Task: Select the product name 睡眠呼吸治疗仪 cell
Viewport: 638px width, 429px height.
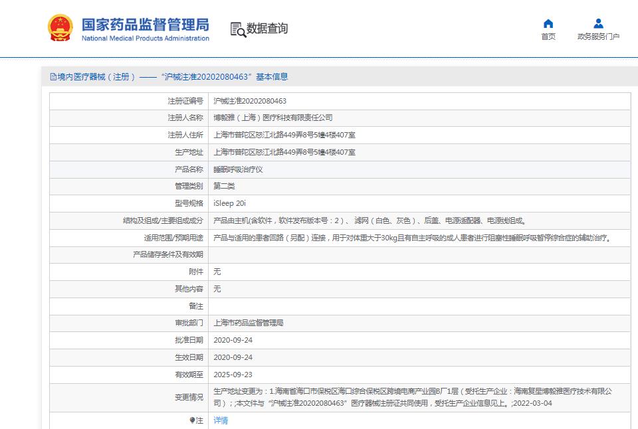Action: coord(239,169)
